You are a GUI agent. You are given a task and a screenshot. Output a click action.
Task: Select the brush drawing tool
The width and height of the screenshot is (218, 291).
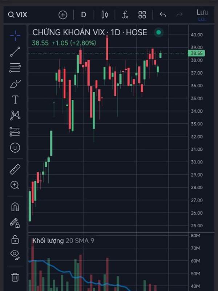point(15,84)
